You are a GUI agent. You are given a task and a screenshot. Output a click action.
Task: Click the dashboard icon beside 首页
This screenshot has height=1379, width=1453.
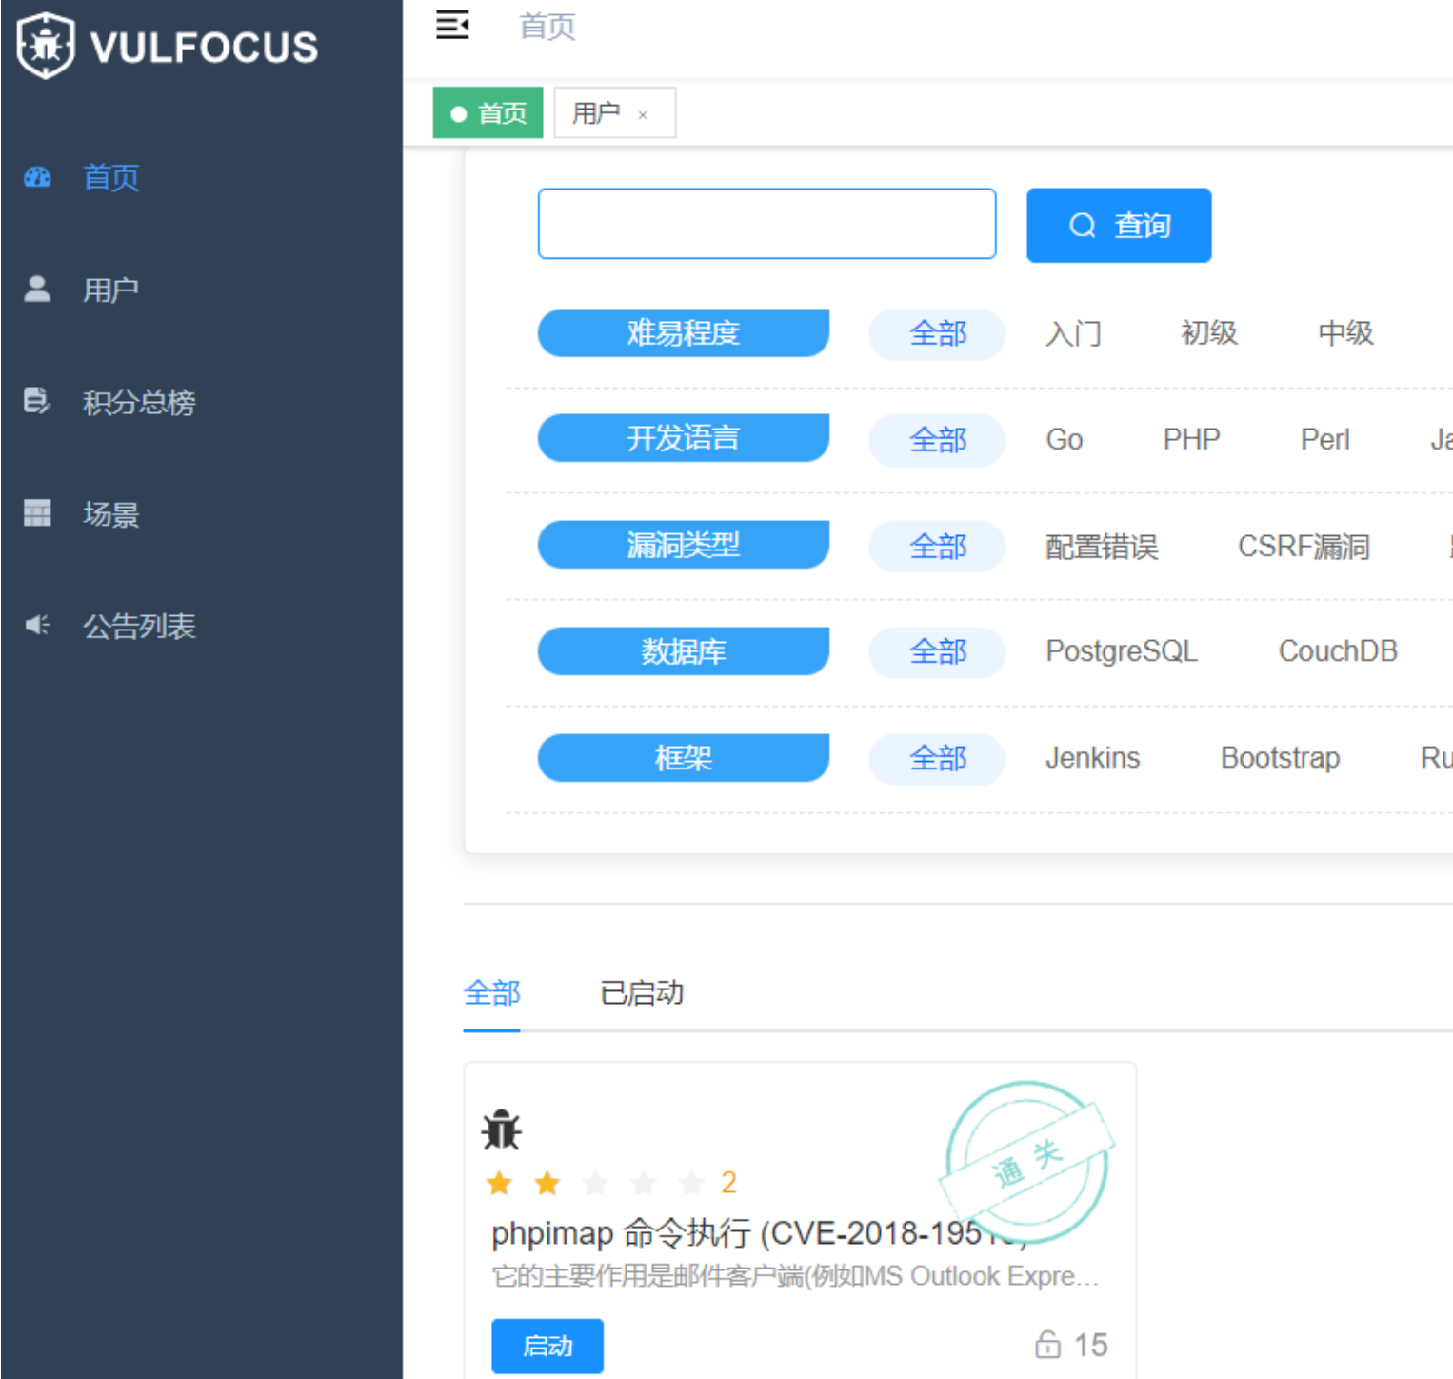click(37, 177)
